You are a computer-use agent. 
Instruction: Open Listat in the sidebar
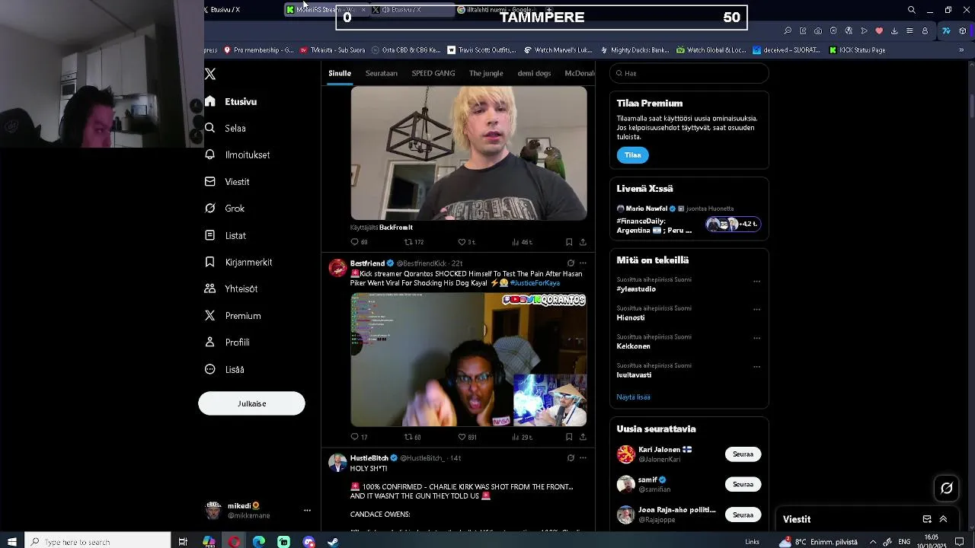click(x=225, y=236)
